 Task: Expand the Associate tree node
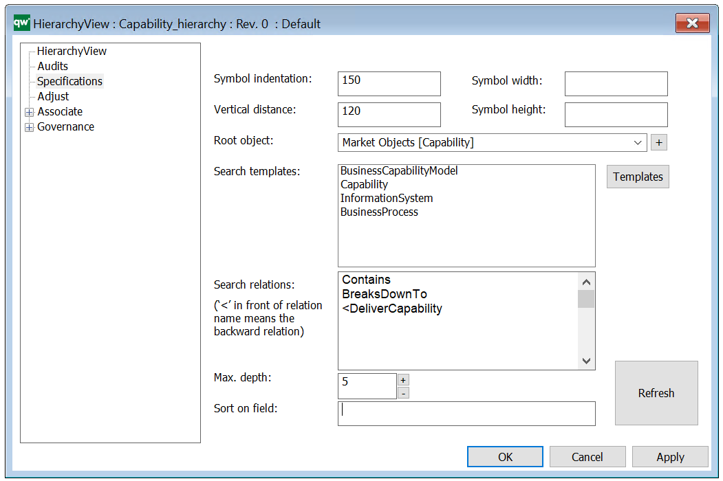coord(29,111)
